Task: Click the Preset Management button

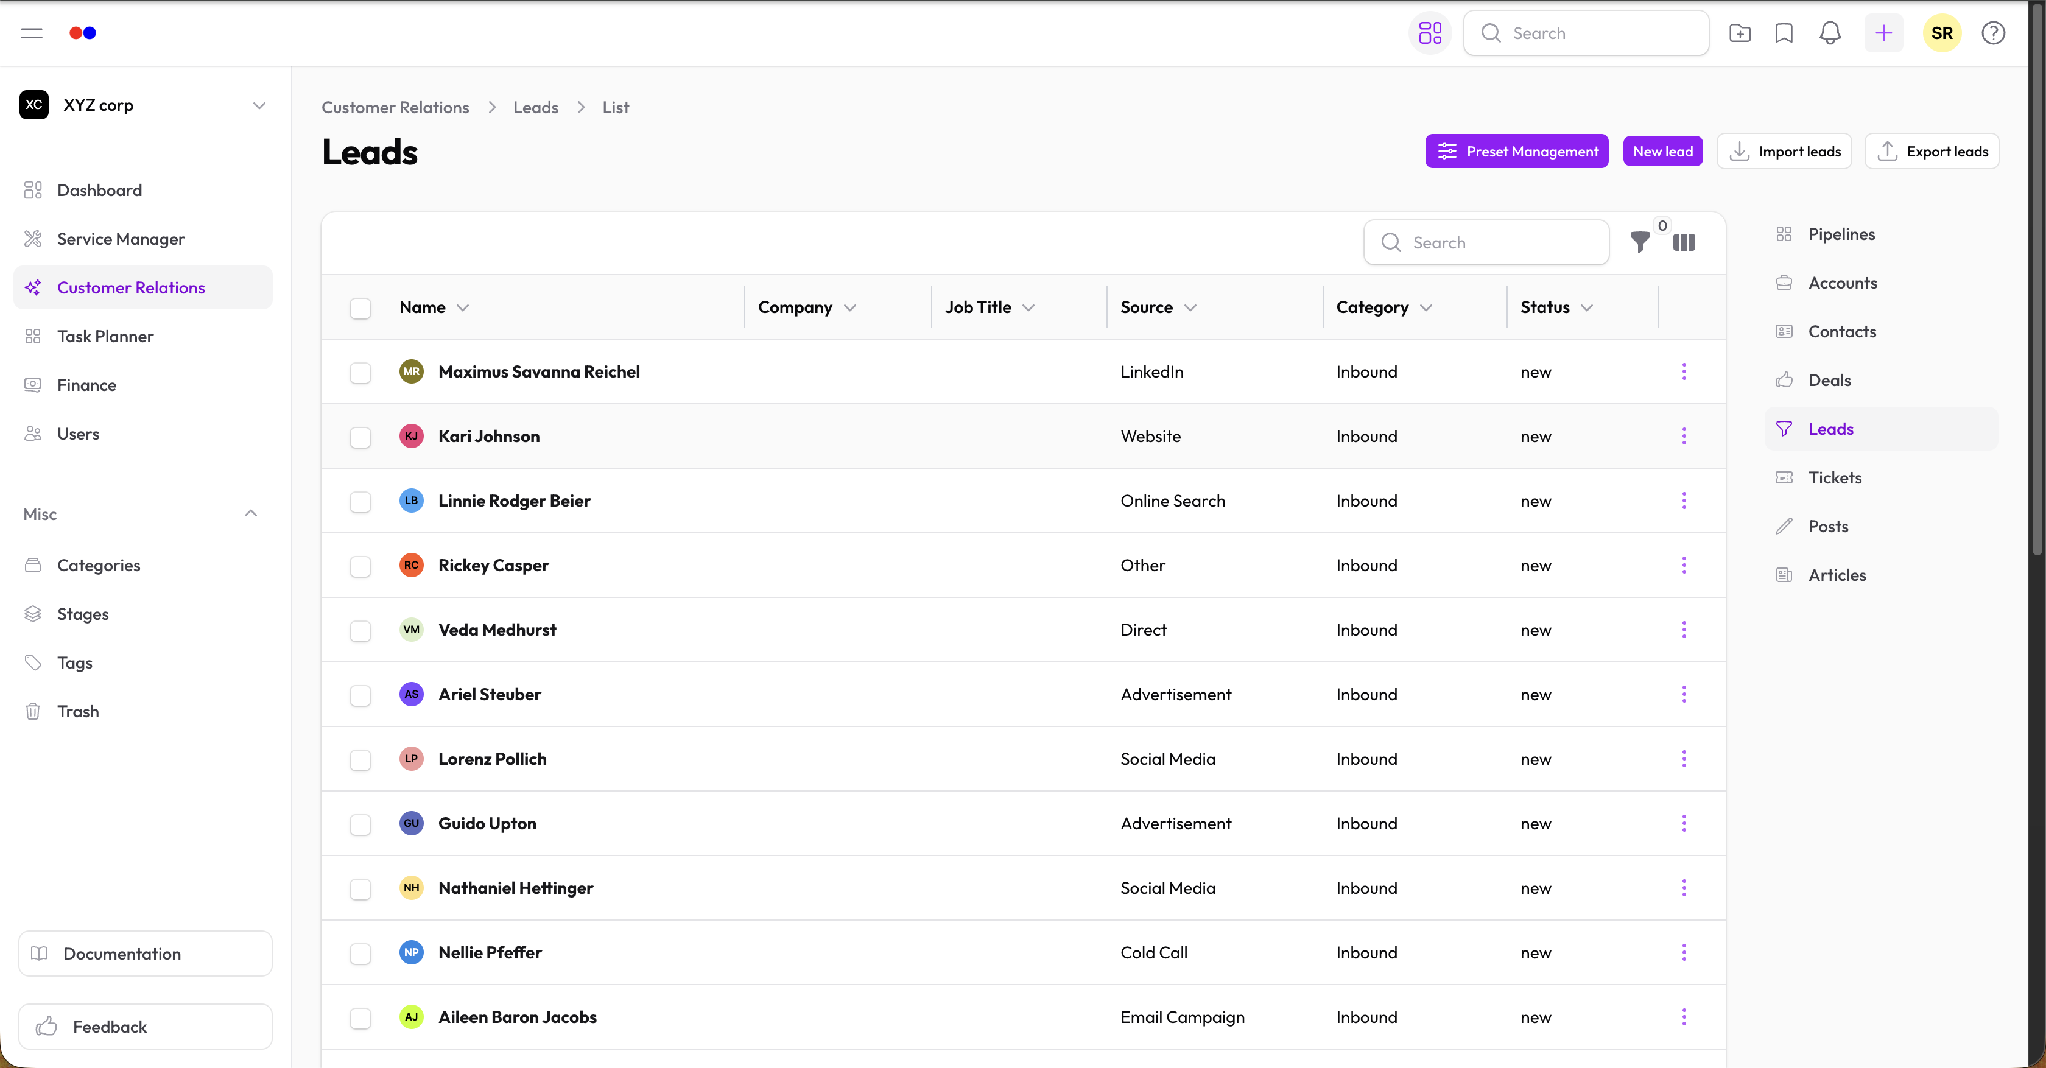Action: (x=1516, y=151)
